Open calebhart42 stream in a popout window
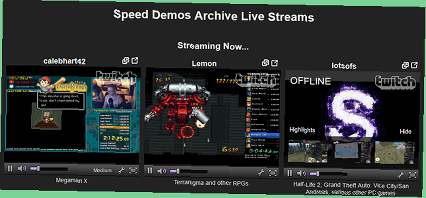 point(126,61)
